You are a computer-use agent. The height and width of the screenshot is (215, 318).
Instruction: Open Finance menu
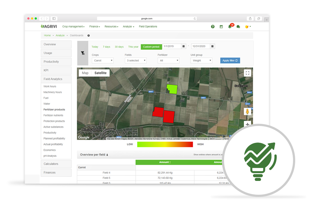tap(95, 26)
